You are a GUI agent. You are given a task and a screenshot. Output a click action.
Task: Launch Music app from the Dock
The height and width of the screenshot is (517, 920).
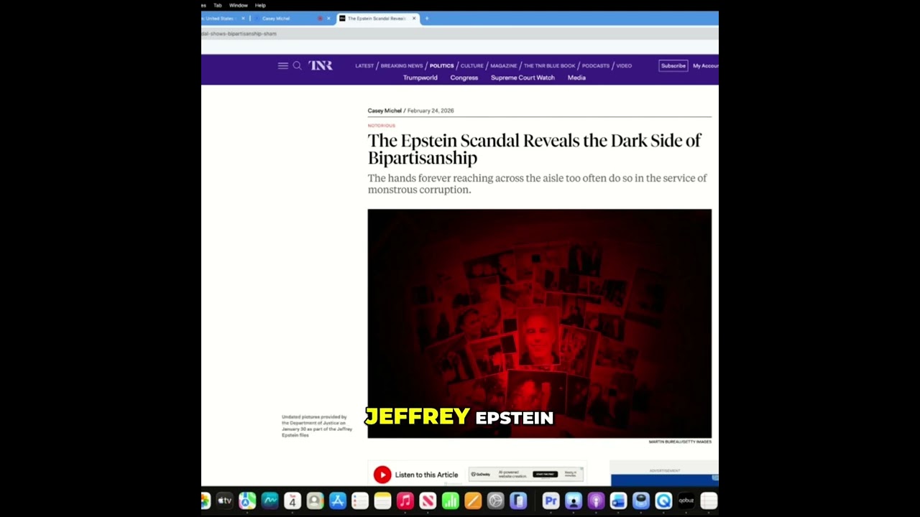click(x=405, y=500)
